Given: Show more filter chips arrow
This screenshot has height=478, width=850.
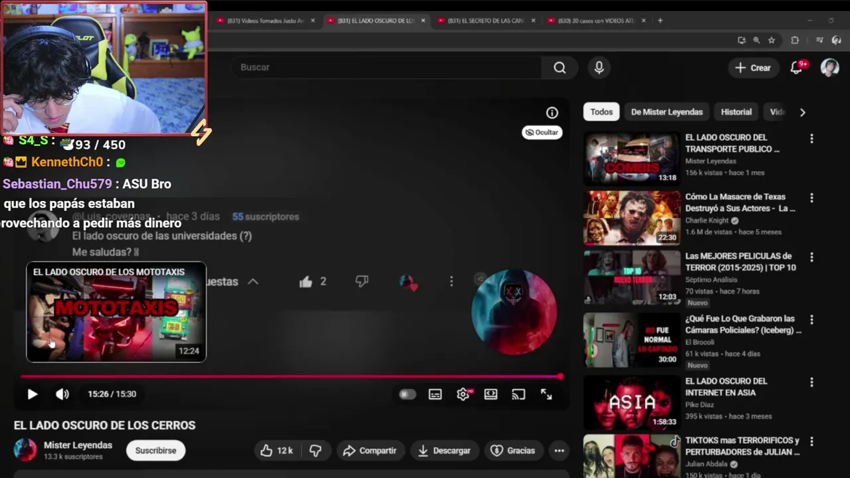Looking at the screenshot, I should tap(802, 112).
